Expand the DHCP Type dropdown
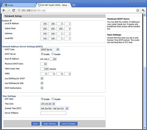This screenshot has height=130, width=147. (x=50, y=50)
